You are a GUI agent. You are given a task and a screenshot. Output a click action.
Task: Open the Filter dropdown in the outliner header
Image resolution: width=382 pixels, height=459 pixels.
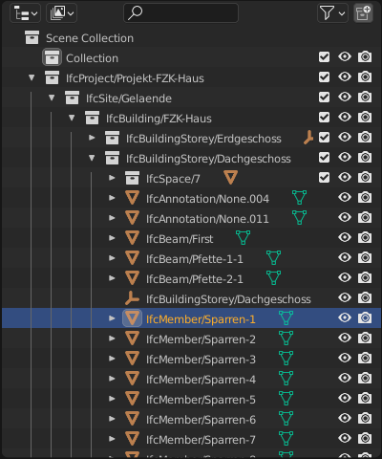[x=332, y=13]
